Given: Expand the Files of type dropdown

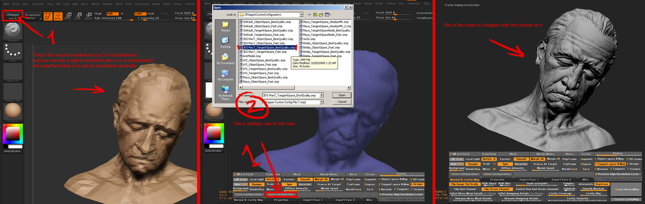Looking at the screenshot, I should pyautogui.click(x=321, y=102).
